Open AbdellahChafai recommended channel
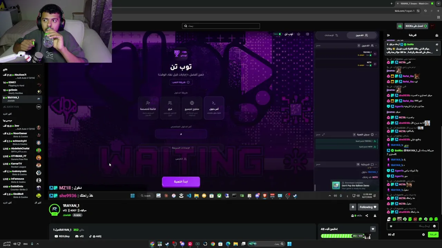 click(x=21, y=150)
